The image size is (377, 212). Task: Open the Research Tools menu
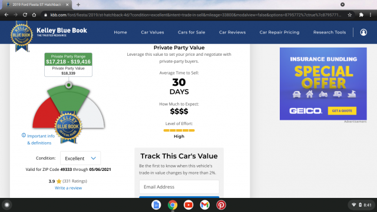pos(329,32)
